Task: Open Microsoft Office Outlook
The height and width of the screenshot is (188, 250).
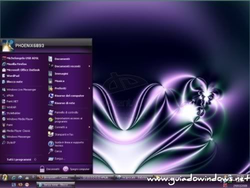Action: pyautogui.click(x=21, y=70)
